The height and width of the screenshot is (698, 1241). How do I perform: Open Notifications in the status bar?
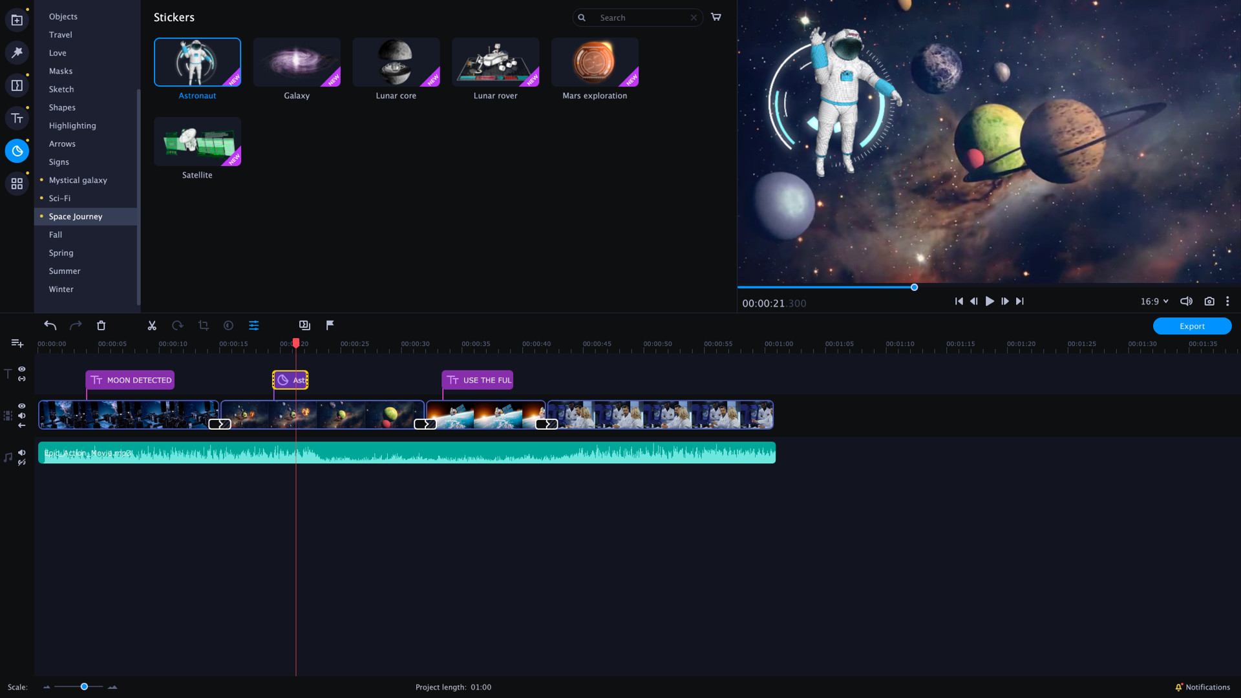tap(1204, 687)
